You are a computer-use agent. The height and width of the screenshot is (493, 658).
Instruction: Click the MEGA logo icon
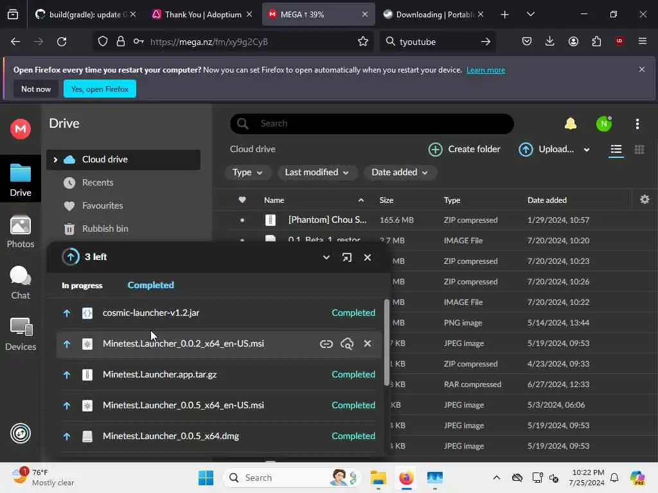[x=21, y=128]
